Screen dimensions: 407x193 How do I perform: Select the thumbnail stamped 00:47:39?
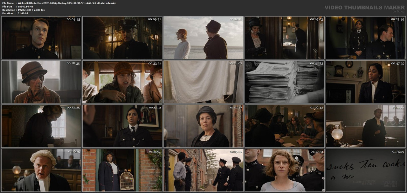[x=366, y=82]
